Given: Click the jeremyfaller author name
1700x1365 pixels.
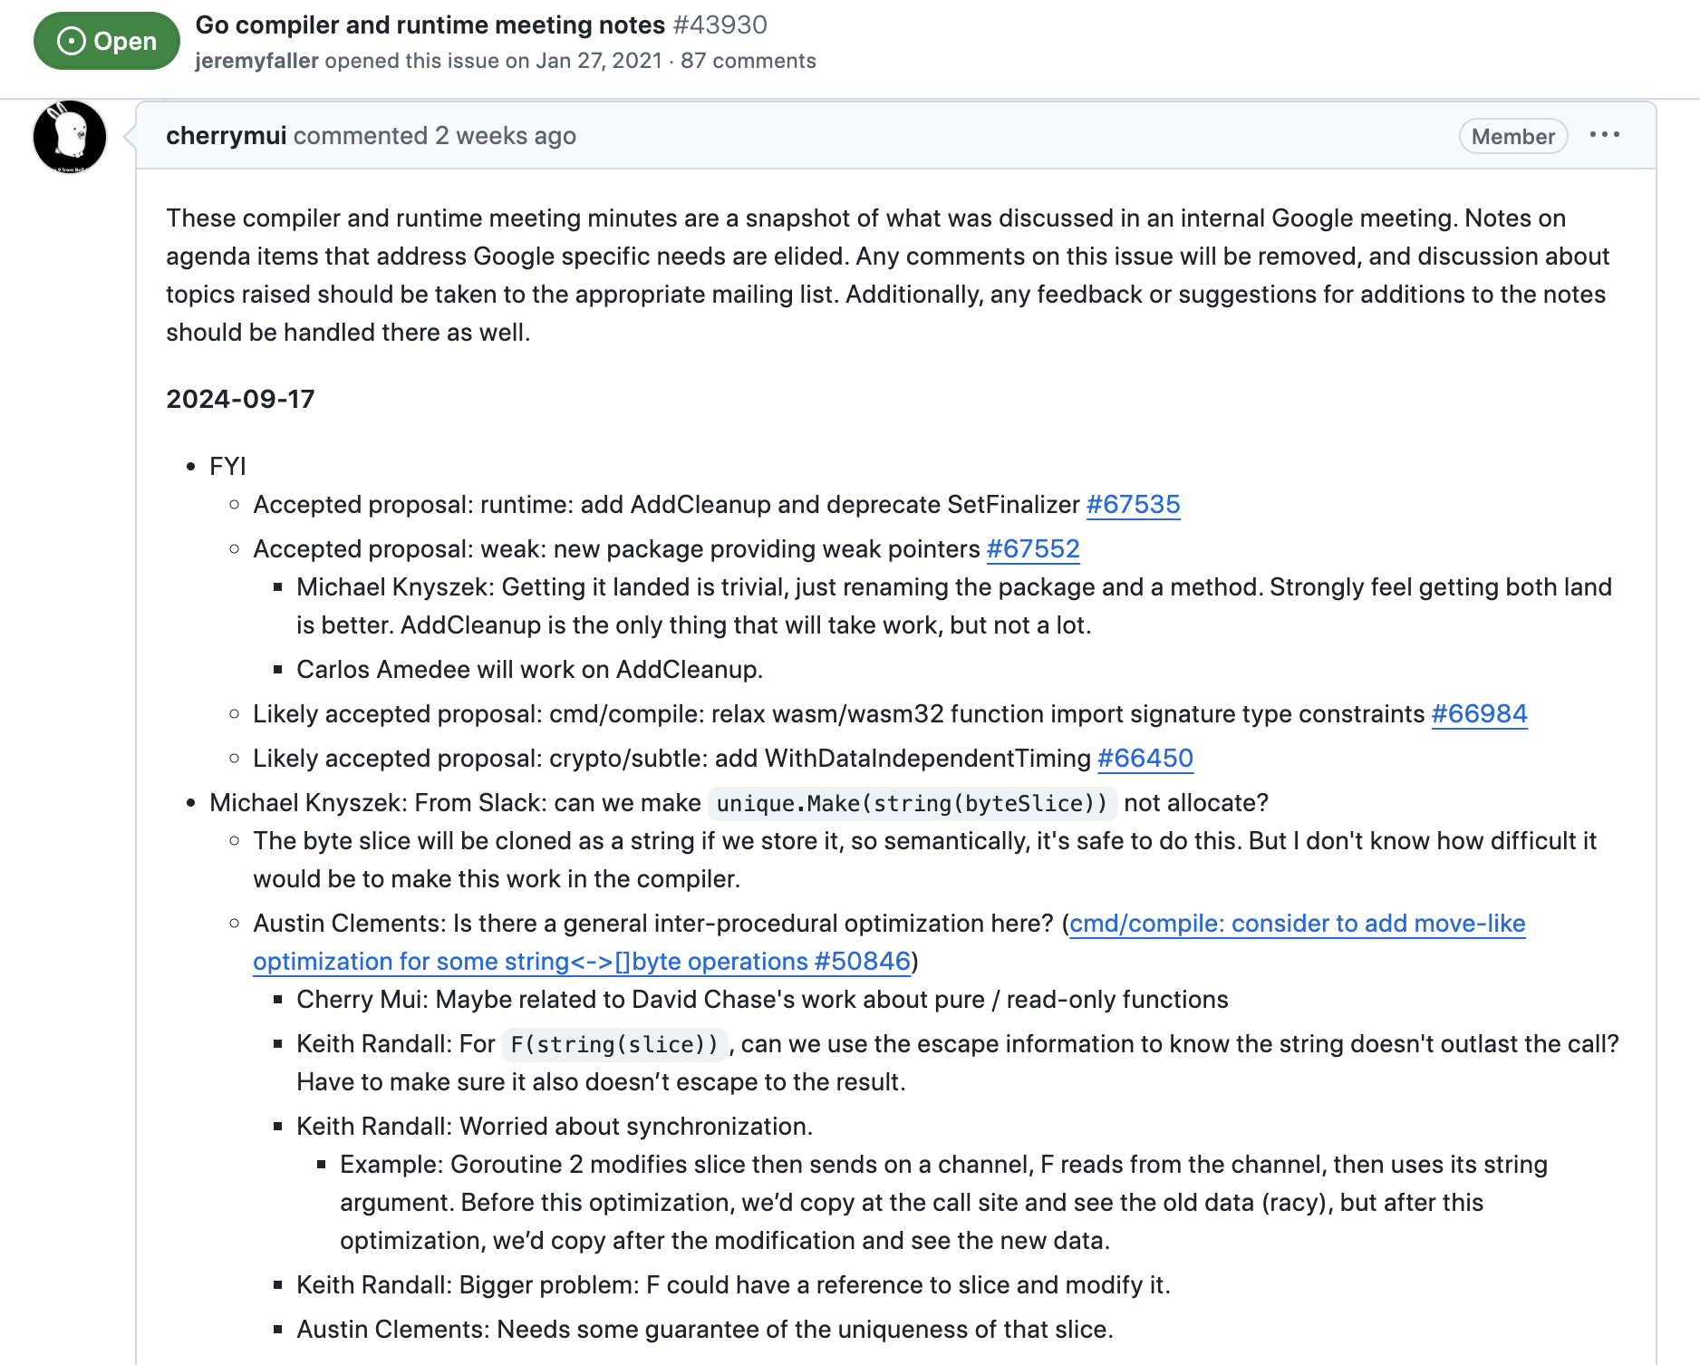Looking at the screenshot, I should click(x=256, y=61).
